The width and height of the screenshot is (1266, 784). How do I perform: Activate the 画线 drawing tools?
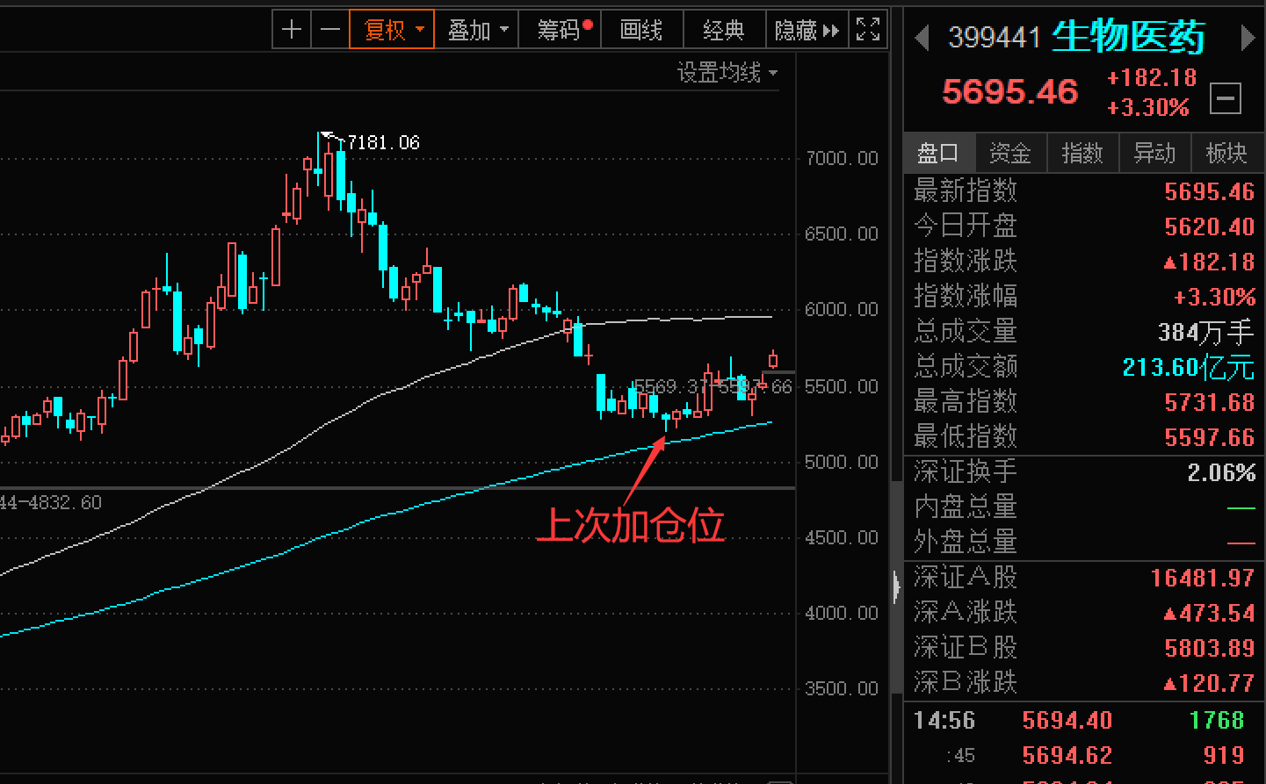[x=641, y=30]
